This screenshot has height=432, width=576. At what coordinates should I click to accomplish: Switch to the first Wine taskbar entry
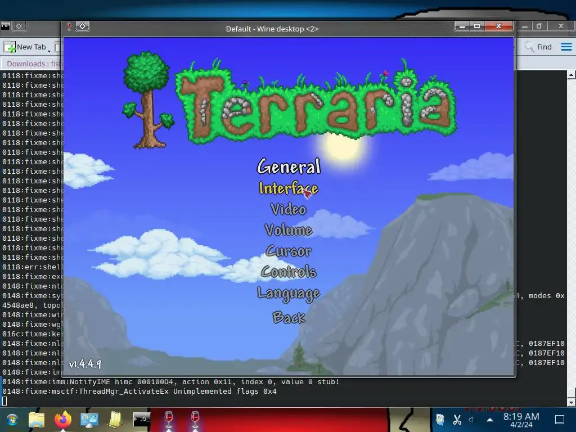pos(169,420)
